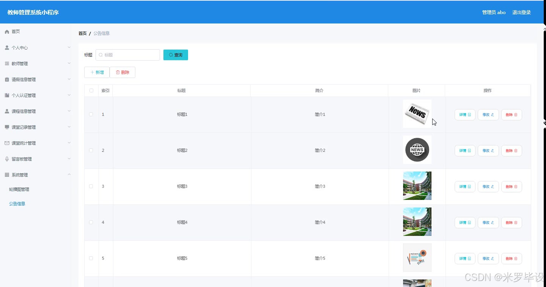Go to 首页 in the sidebar

pos(16,32)
